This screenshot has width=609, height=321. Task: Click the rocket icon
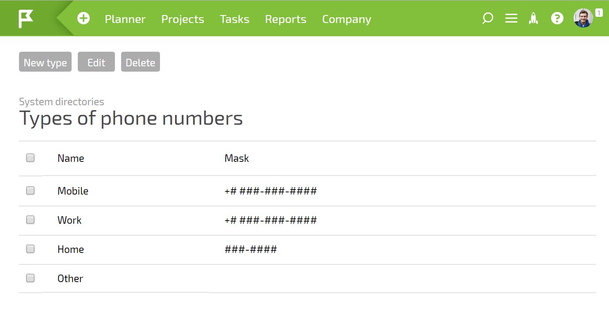click(534, 19)
